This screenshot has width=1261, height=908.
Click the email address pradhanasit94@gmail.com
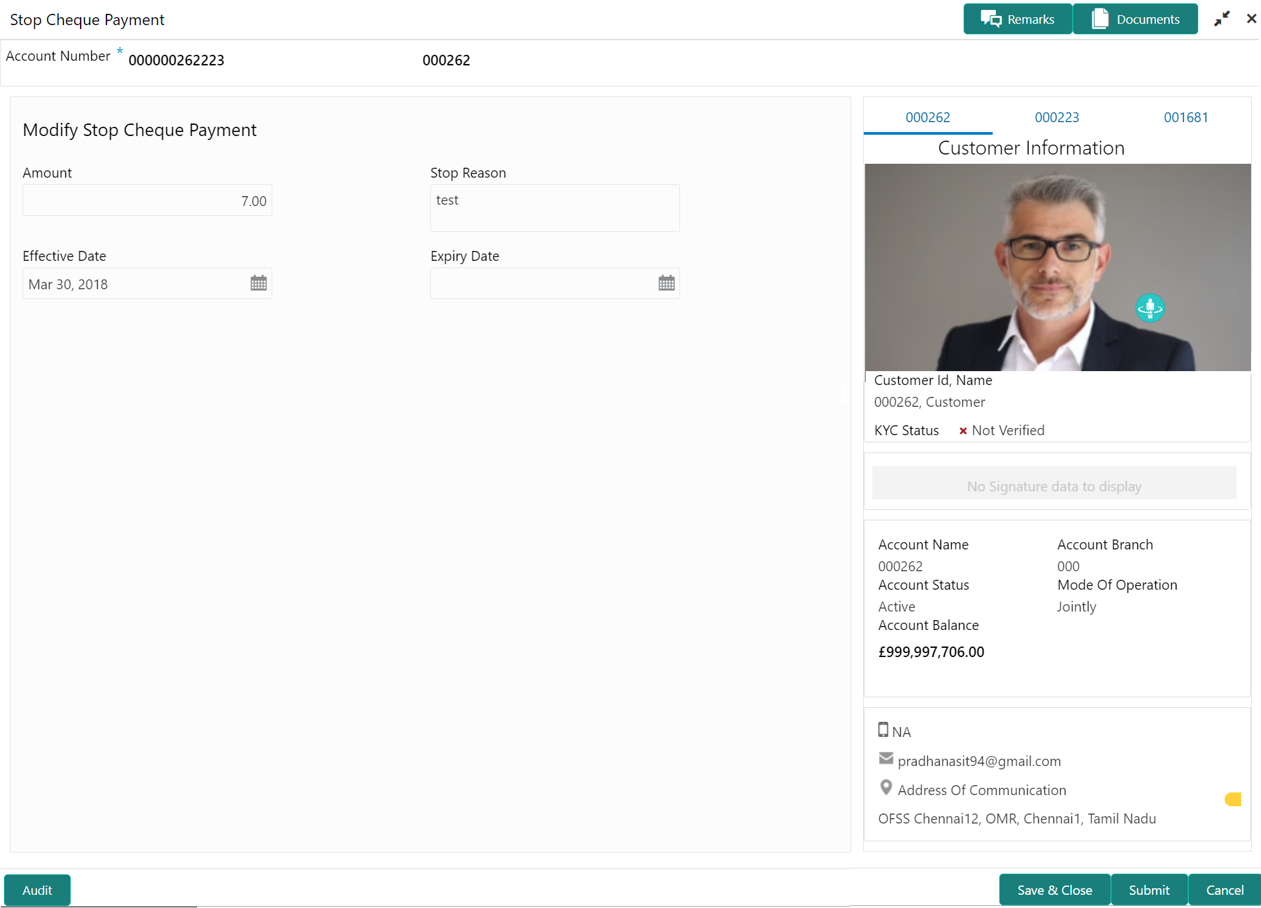point(979,761)
